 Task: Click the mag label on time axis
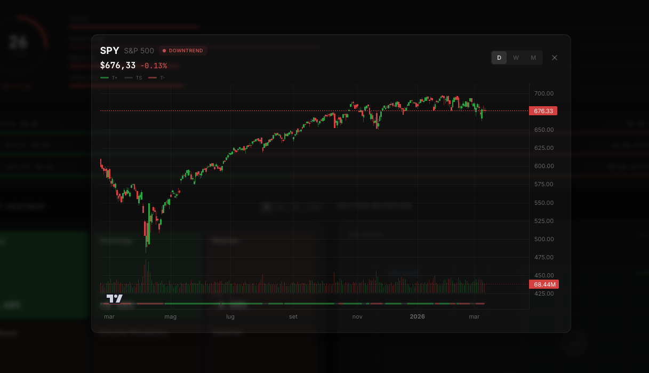click(170, 316)
